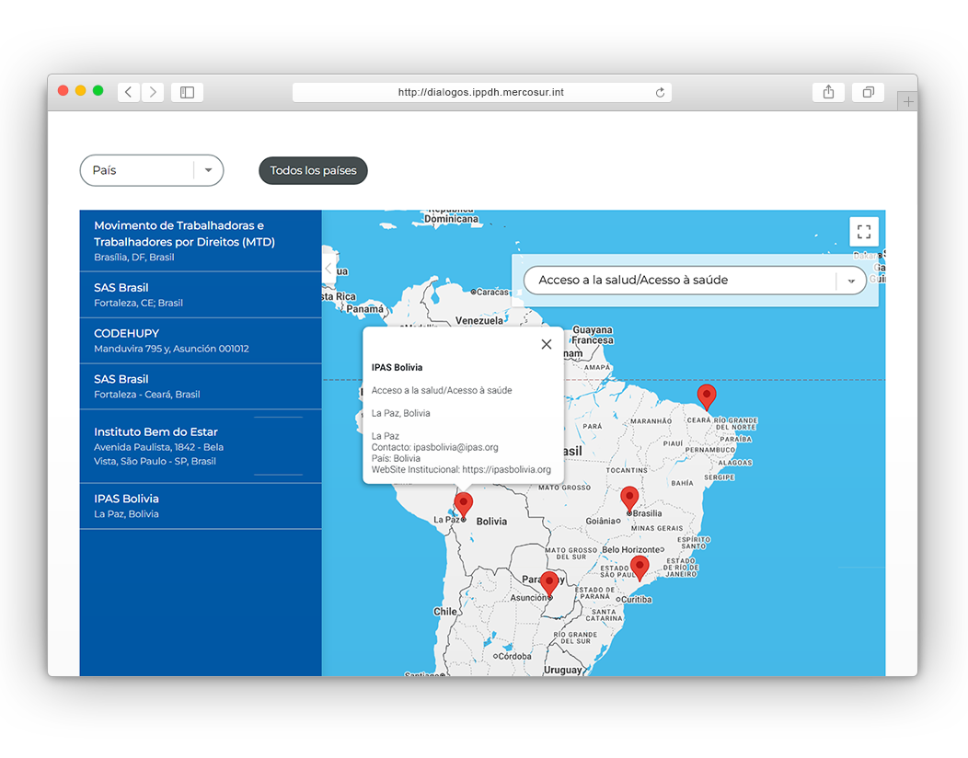968x758 pixels.
Task: Collapse the side list with left chevron
Action: pyautogui.click(x=329, y=269)
